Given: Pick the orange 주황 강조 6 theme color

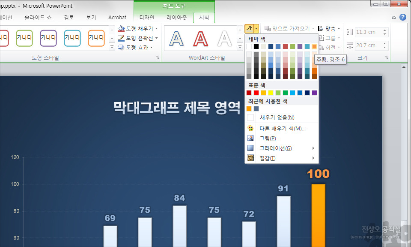Looking at the screenshot, I should (314, 46).
